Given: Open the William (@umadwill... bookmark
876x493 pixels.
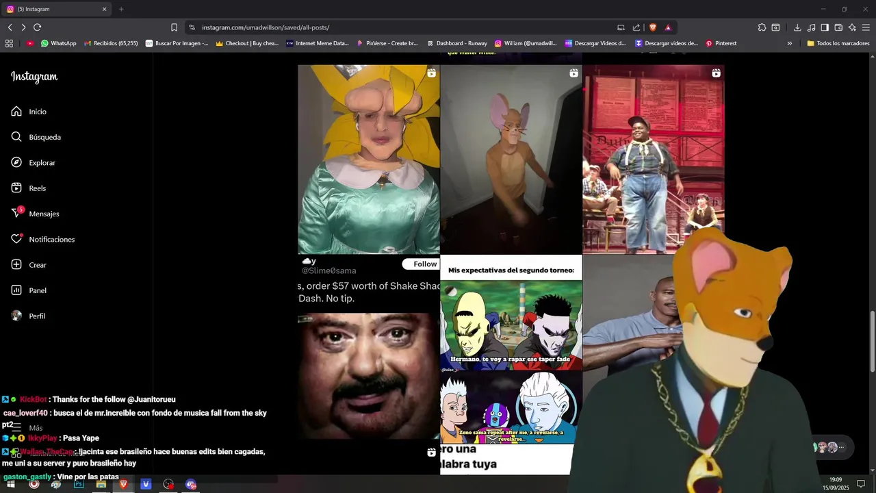Looking at the screenshot, I should 526,43.
